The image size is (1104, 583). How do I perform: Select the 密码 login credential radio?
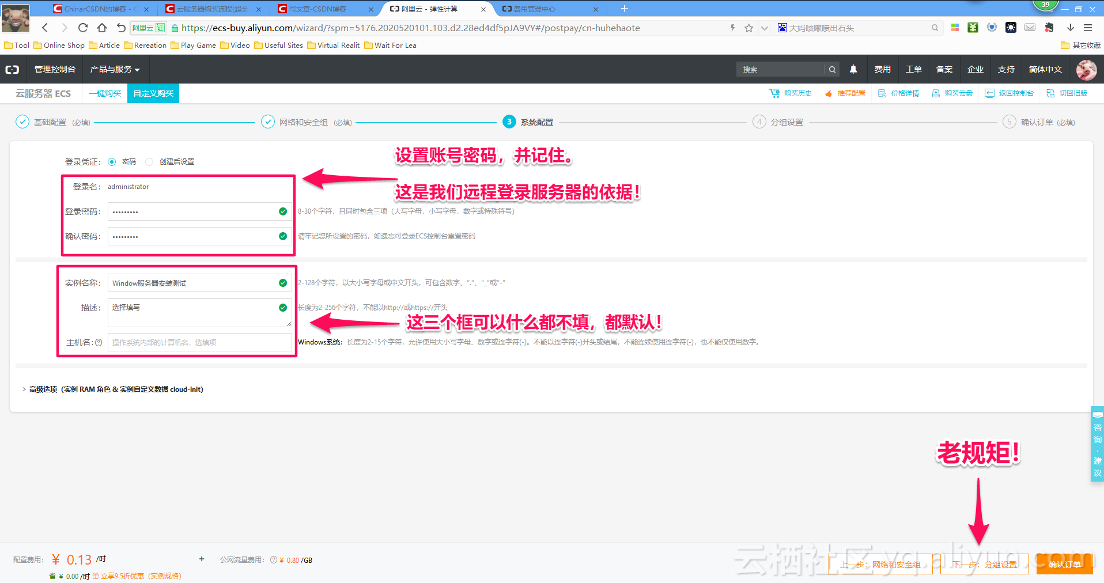coord(112,162)
